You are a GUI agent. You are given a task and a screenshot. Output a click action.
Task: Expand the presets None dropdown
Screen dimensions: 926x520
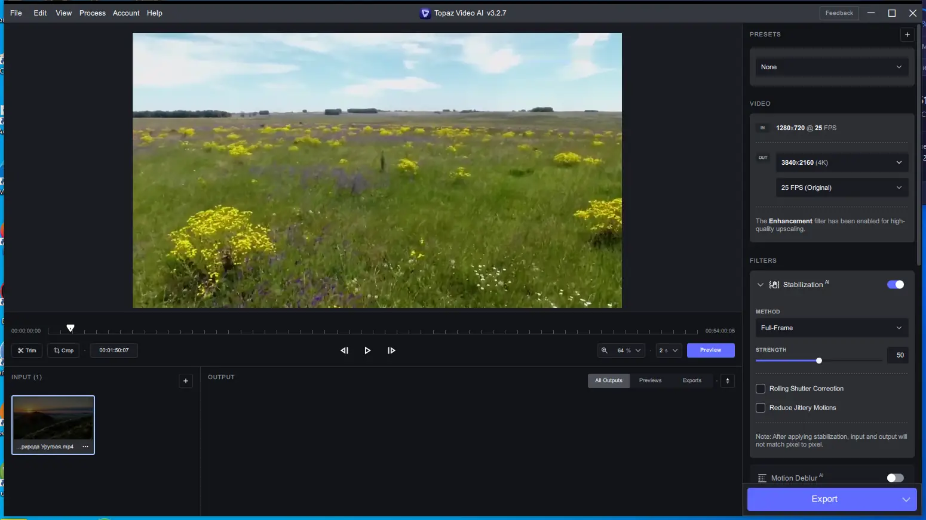point(831,67)
